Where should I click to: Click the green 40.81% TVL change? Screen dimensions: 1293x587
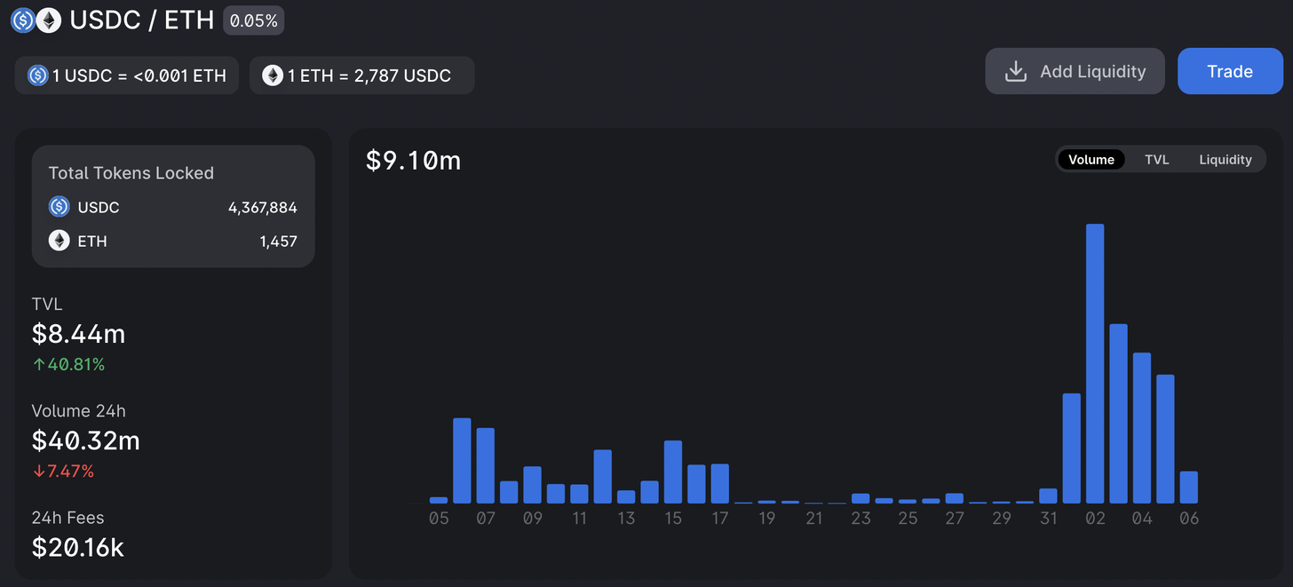pos(68,365)
